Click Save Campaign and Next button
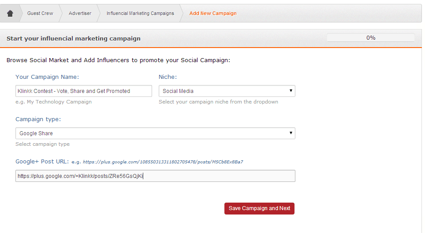 pos(259,208)
